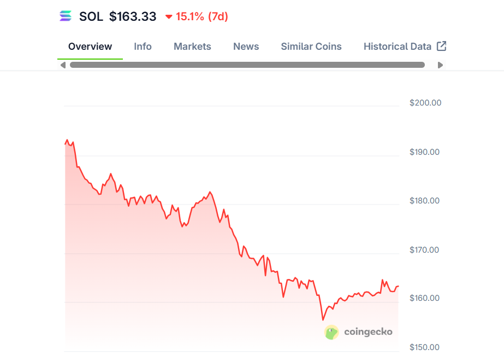Open the Historical Data tab

(398, 46)
